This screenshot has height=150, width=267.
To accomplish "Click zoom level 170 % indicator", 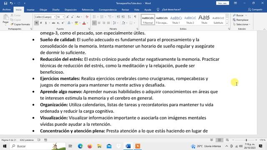I will coord(262,140).
